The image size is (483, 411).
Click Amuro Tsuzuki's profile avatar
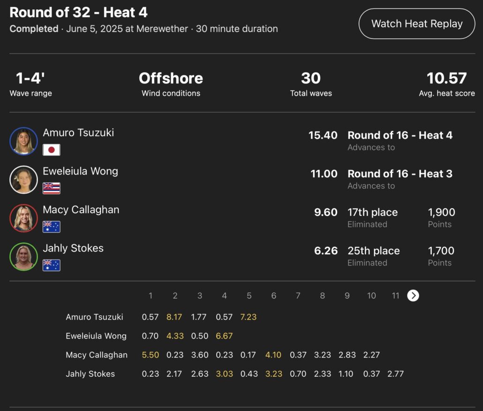click(x=23, y=141)
